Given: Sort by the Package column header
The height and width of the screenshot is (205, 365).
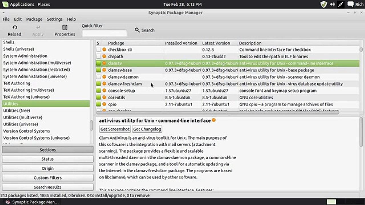Looking at the screenshot, I should [133, 43].
